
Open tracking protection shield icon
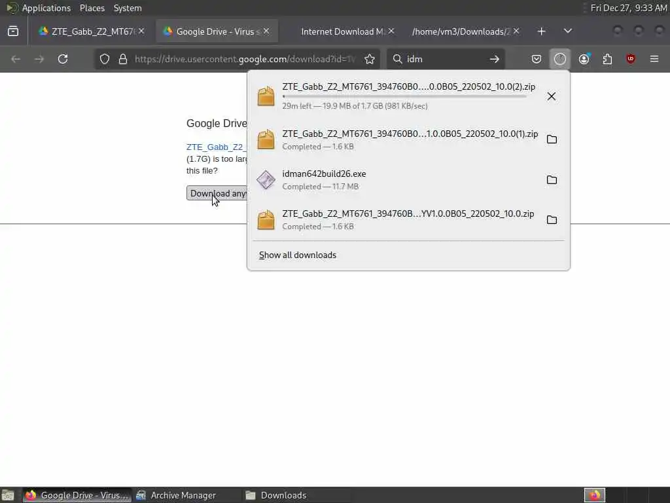coord(105,59)
